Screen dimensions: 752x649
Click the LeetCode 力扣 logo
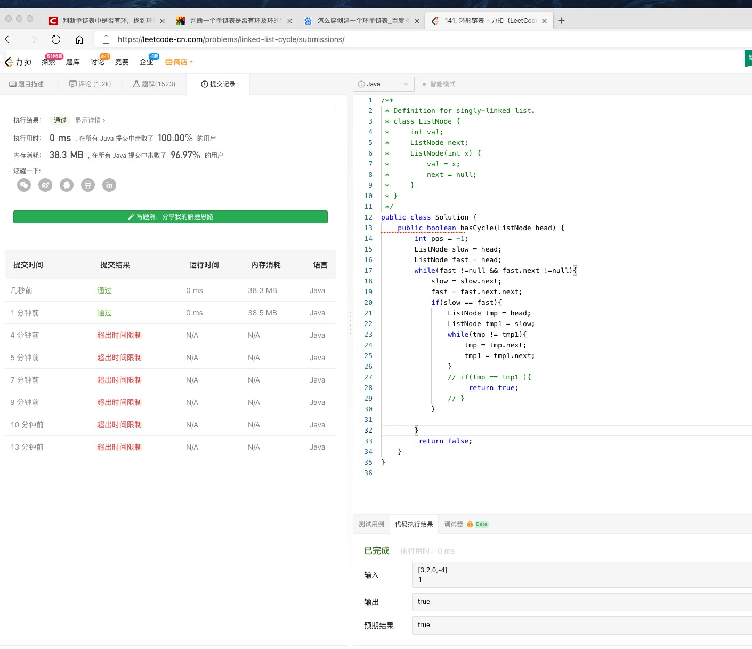pyautogui.click(x=18, y=62)
